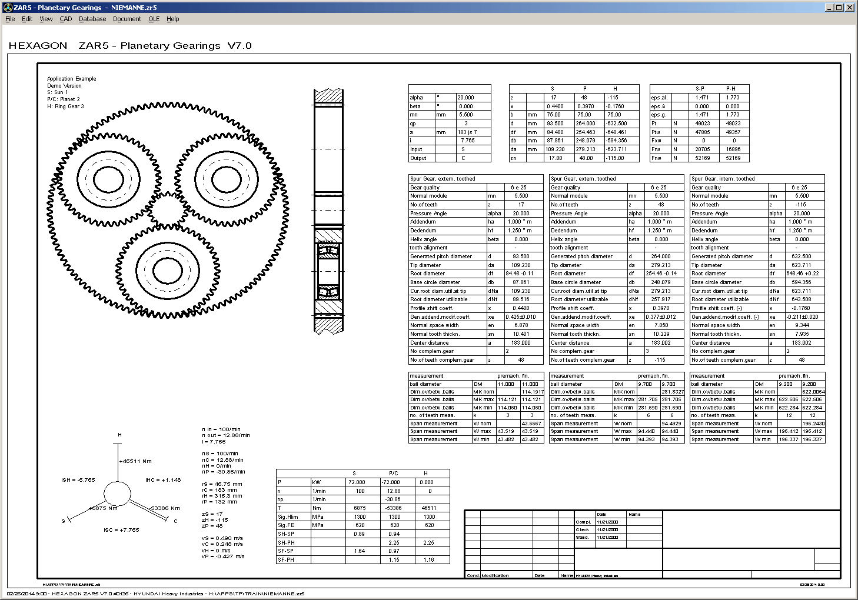Screen dimensions: 858x600
Task: Open the Document menu
Action: click(127, 19)
